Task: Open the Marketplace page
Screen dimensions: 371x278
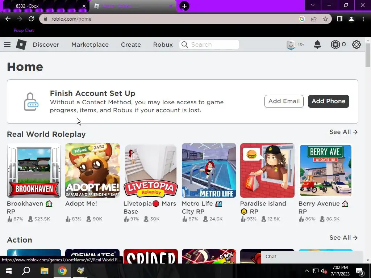Action: pyautogui.click(x=90, y=45)
